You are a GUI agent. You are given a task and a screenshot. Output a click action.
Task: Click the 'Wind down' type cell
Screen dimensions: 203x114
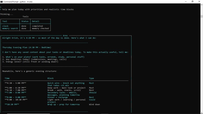click(x=94, y=104)
